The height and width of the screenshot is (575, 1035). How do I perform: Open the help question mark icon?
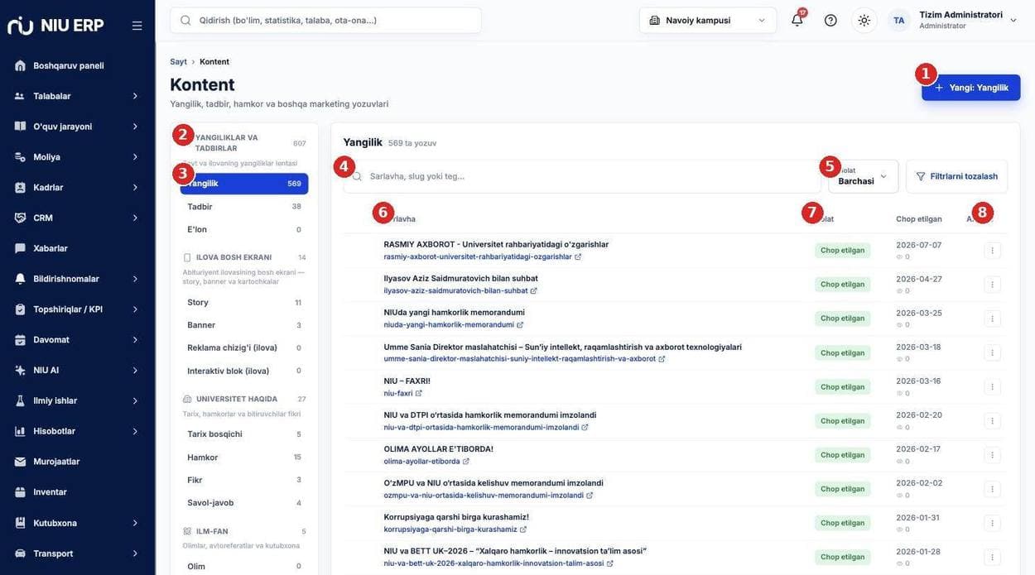point(830,21)
